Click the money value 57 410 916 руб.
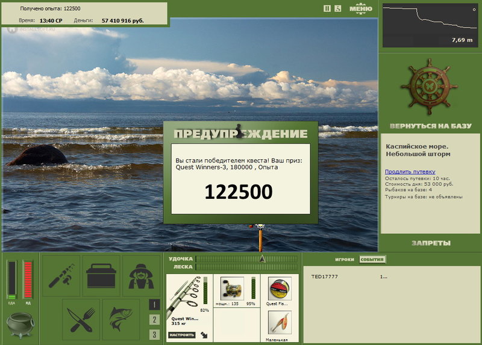Screen dimensions: 482x345 (123, 21)
